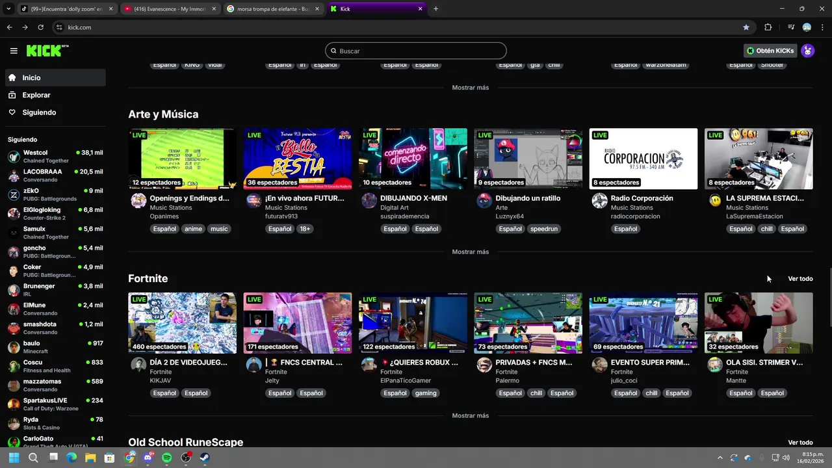
Task: Open KIKJAV Fortnite stream thumbnail
Action: (x=182, y=323)
